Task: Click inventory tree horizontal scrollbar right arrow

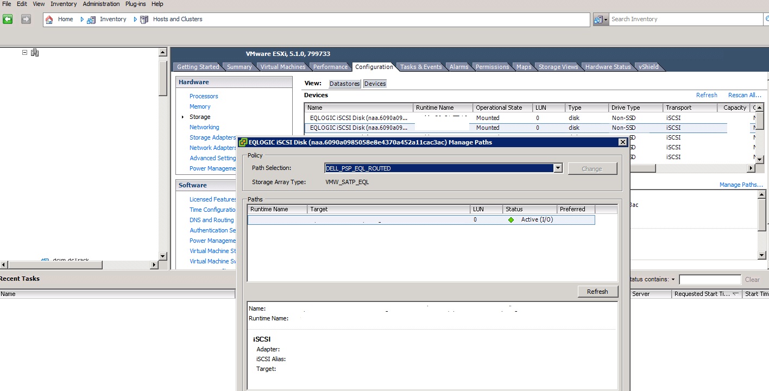Action: [x=154, y=265]
